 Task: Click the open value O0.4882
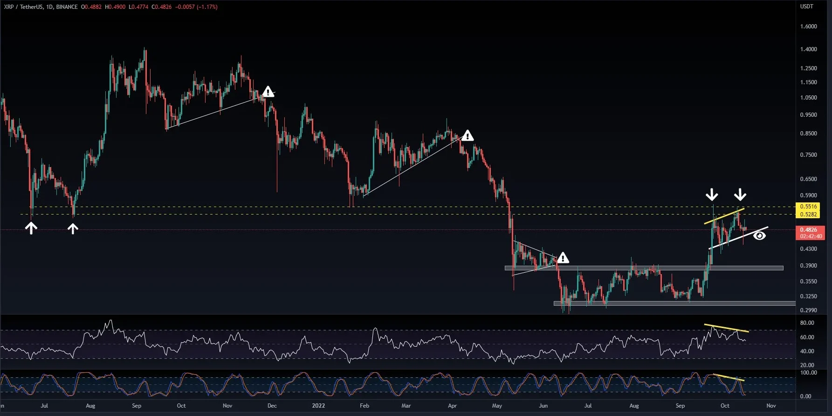coord(91,7)
